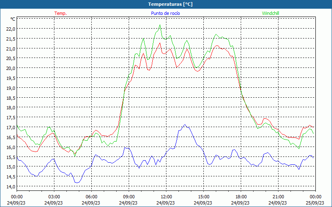Click the '°C' unit label on axis

(x=13, y=19)
